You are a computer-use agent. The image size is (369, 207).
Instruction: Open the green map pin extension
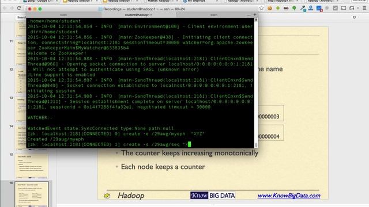(x=294, y=8)
